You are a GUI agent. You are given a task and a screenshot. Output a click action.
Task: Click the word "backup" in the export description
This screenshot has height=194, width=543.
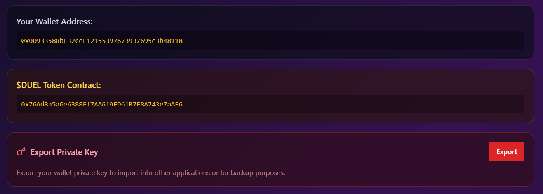(x=242, y=173)
